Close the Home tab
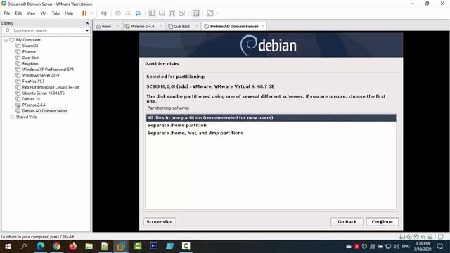The height and width of the screenshot is (253, 450). pyautogui.click(x=117, y=27)
